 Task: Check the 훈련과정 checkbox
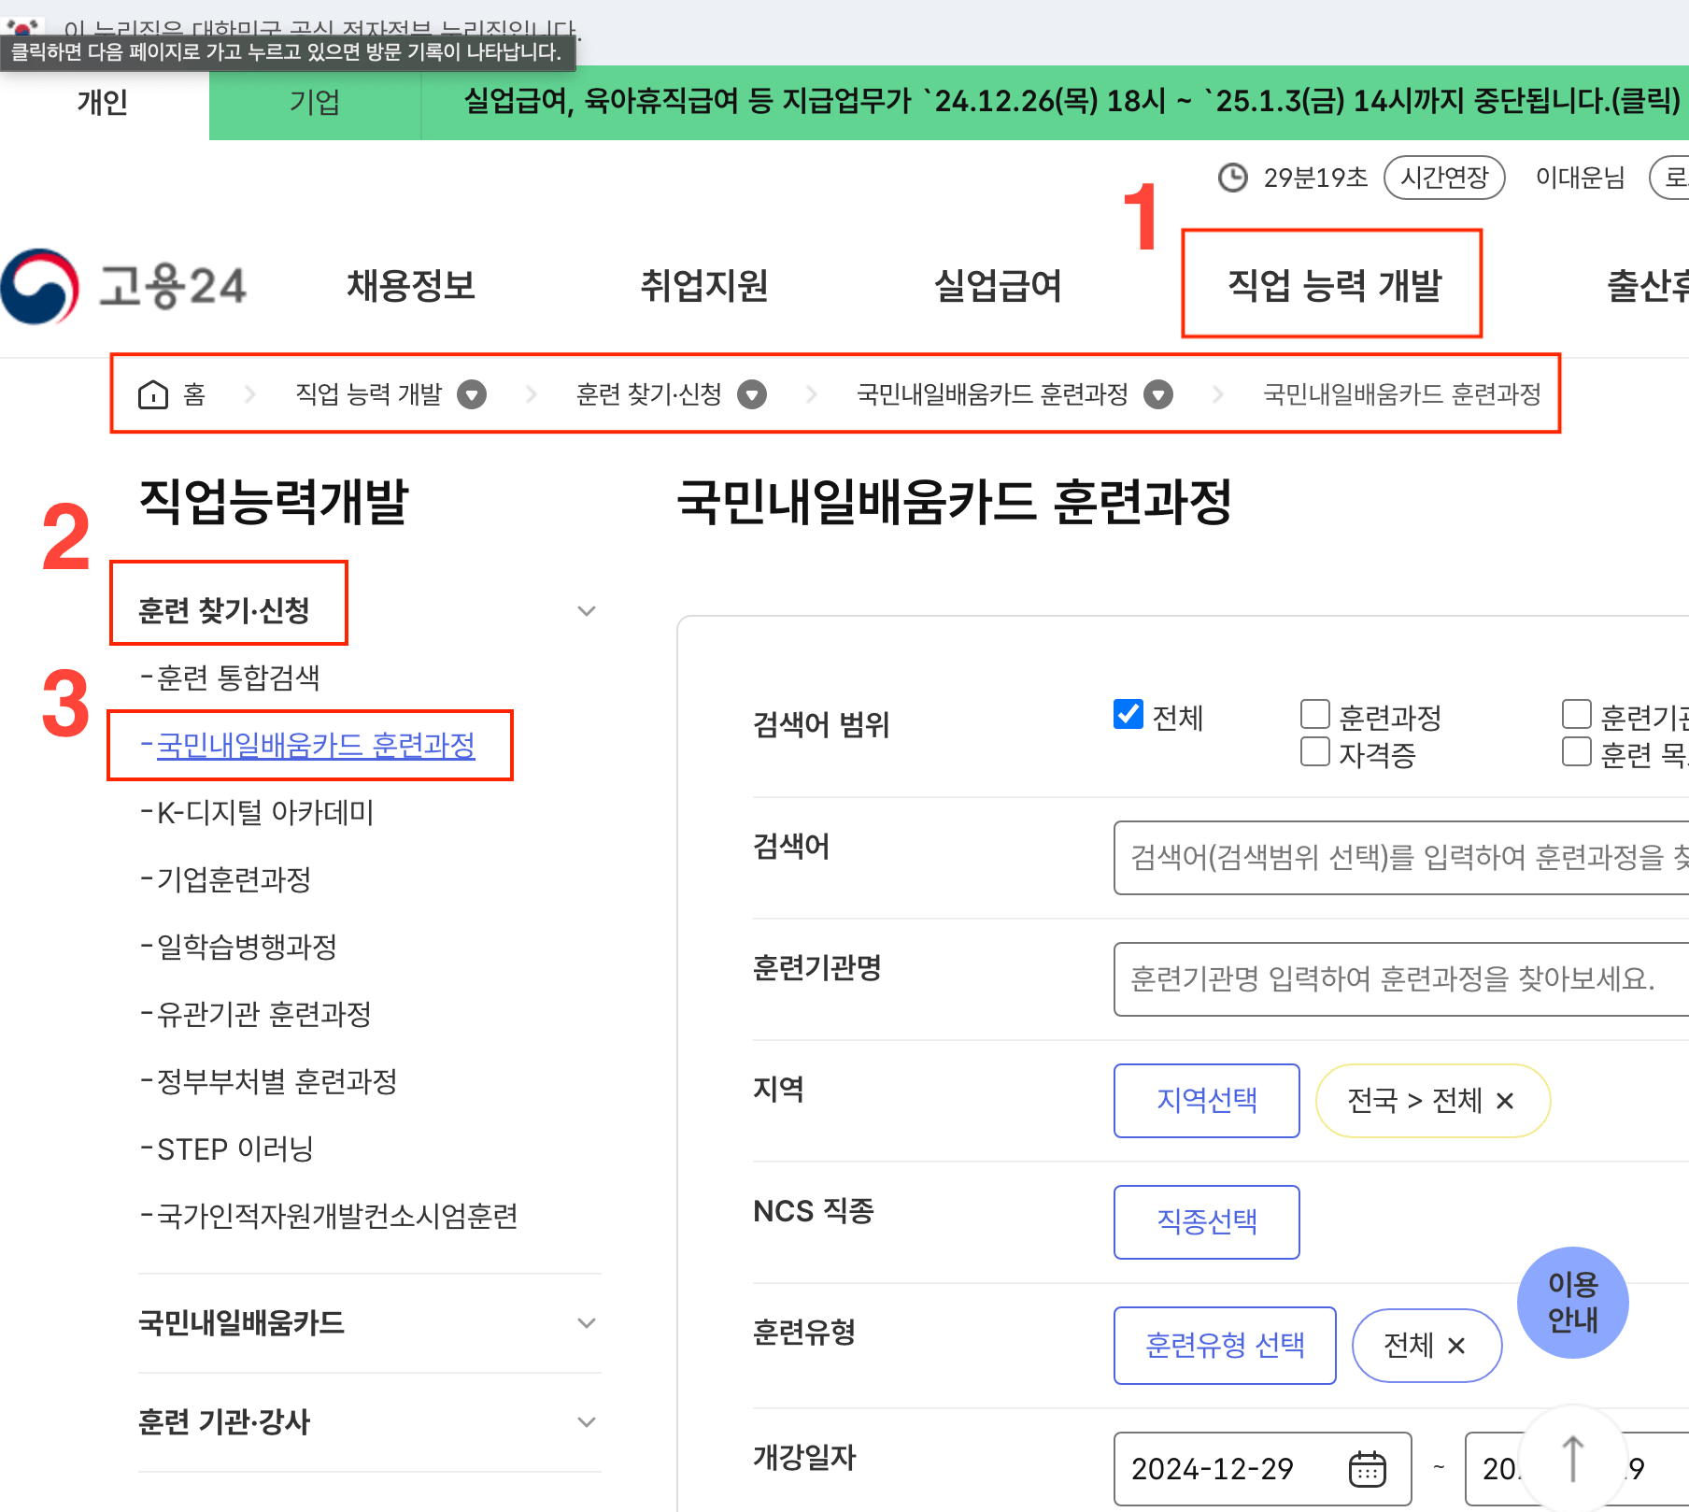pos(1314,715)
